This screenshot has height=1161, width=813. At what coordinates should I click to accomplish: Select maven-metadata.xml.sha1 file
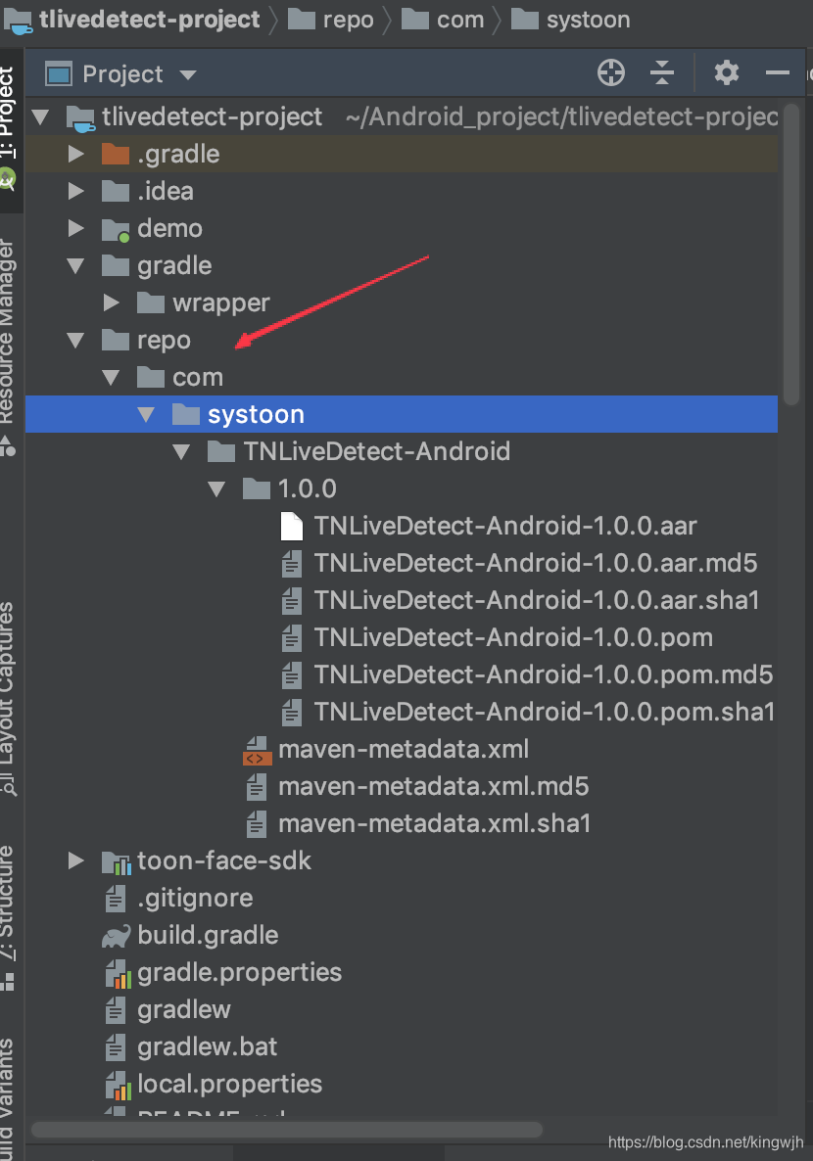click(434, 823)
